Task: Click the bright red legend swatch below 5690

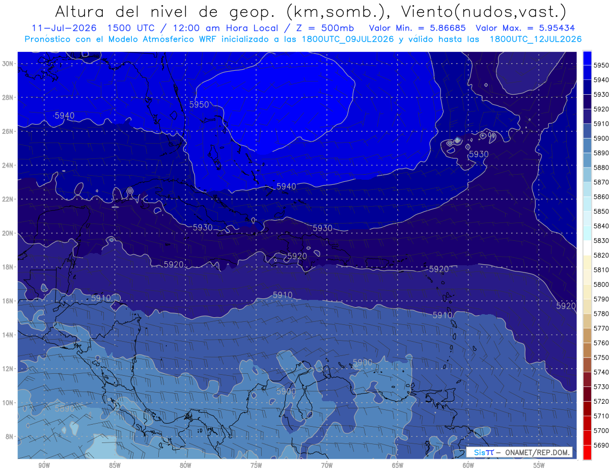Action: (587, 452)
